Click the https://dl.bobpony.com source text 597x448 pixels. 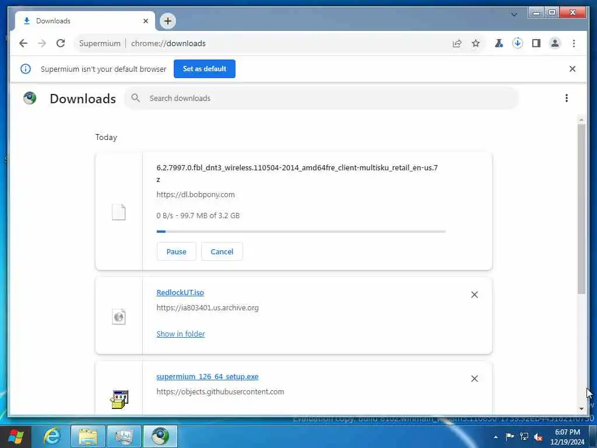[x=195, y=194]
